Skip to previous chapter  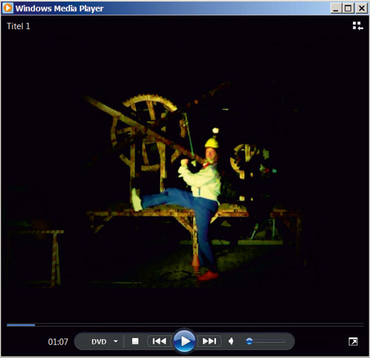tap(159, 341)
